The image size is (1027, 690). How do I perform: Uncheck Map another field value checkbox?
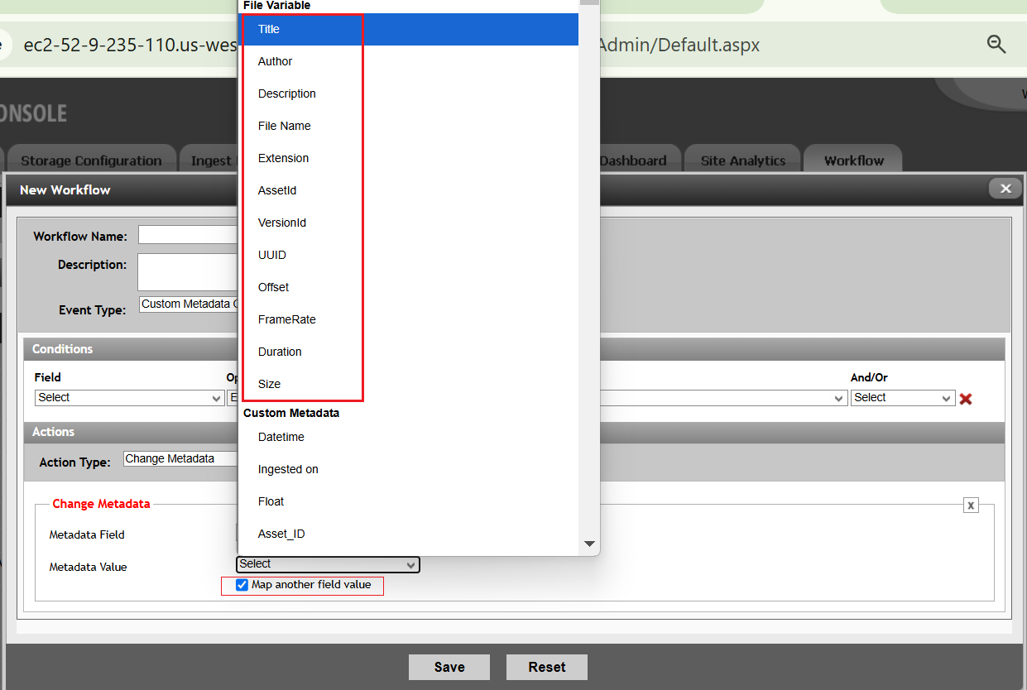[x=242, y=585]
